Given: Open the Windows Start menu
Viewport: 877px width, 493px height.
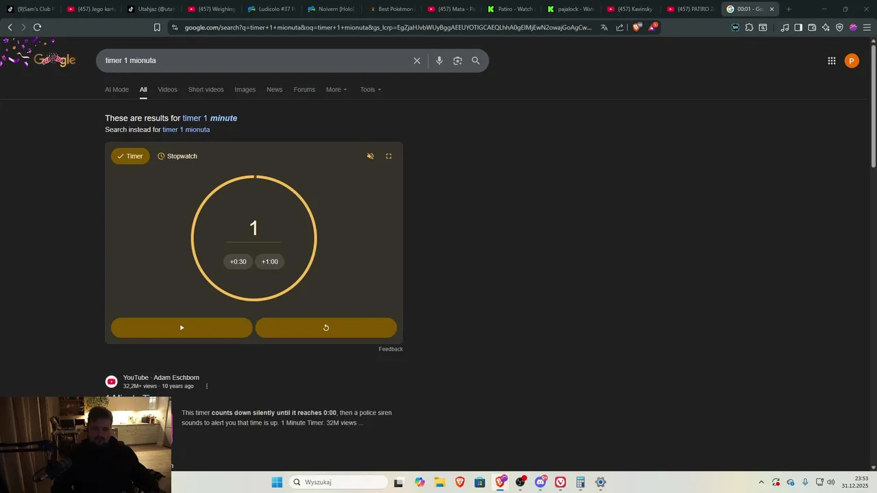Looking at the screenshot, I should (x=277, y=482).
